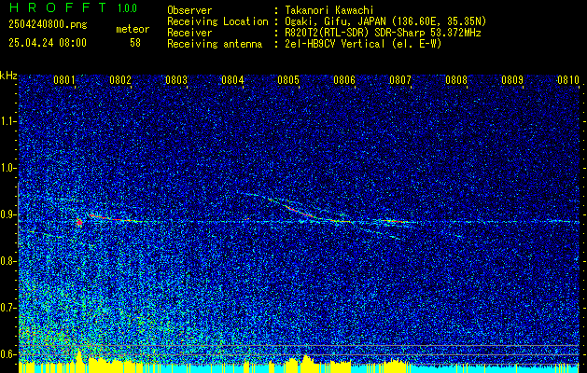
Task: Click the 0.6 kHz frequency label
Action: pyautogui.click(x=8, y=354)
